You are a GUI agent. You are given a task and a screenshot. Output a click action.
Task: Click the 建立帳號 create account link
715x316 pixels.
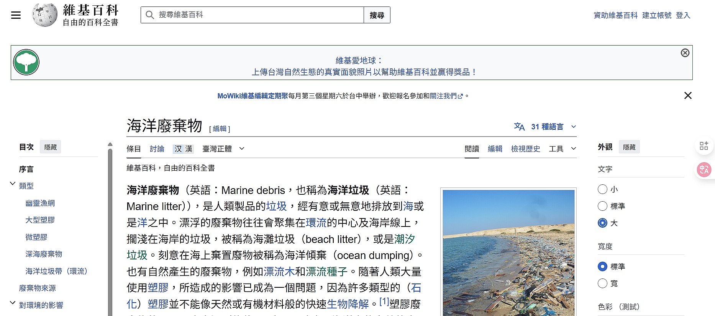656,15
